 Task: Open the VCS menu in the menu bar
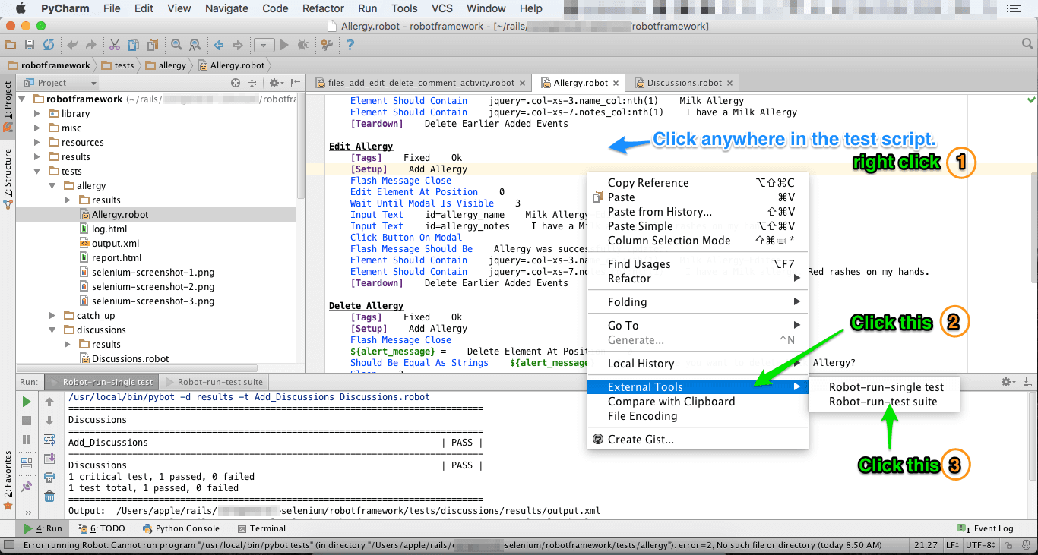point(441,8)
